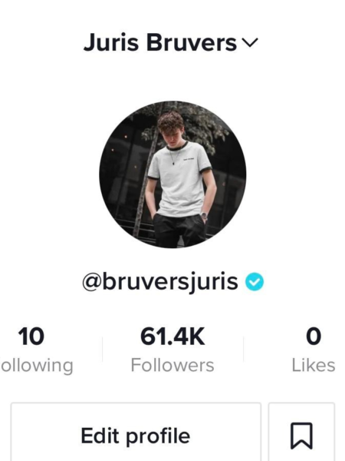Screen dimensions: 345x461
Task: View the 10 following count
Action: 31,337
